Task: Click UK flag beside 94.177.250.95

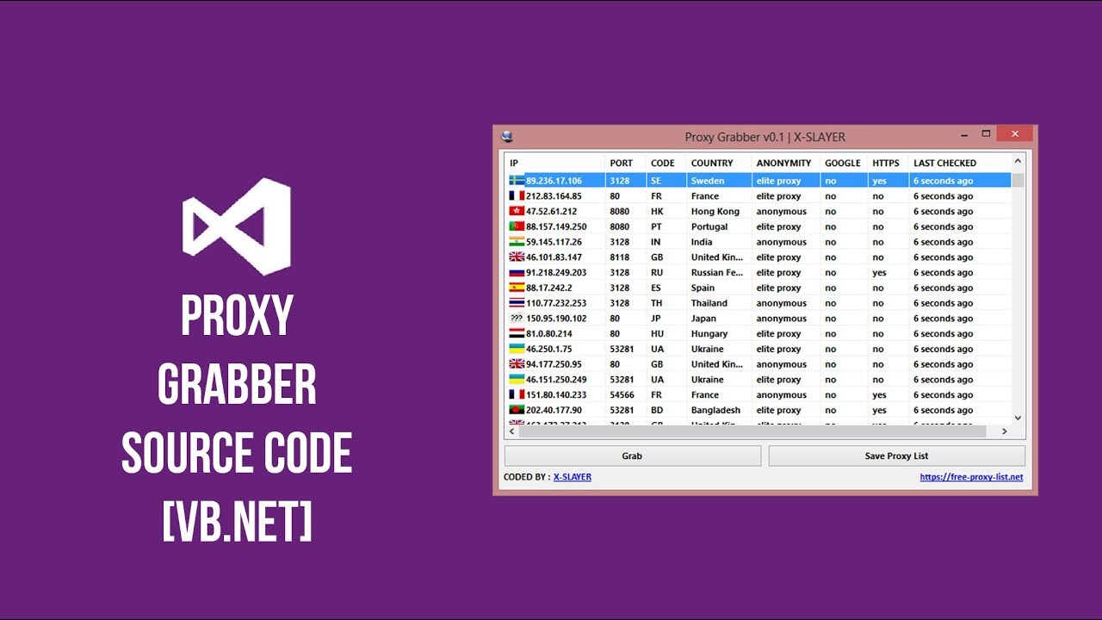Action: coord(517,364)
